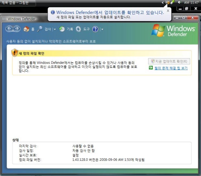Select the 기록 toolbar label
The width and height of the screenshot is (201, 176).
pyautogui.click(x=70, y=29)
